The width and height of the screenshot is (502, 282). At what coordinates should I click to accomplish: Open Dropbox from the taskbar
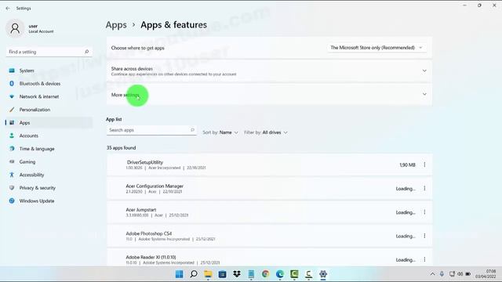[237, 274]
